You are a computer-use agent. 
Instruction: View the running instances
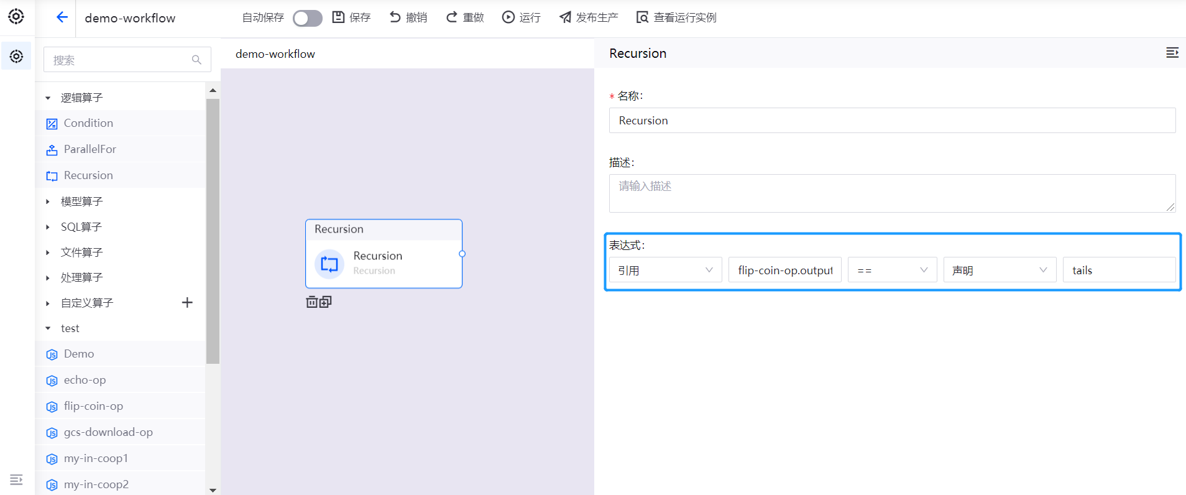pos(676,17)
